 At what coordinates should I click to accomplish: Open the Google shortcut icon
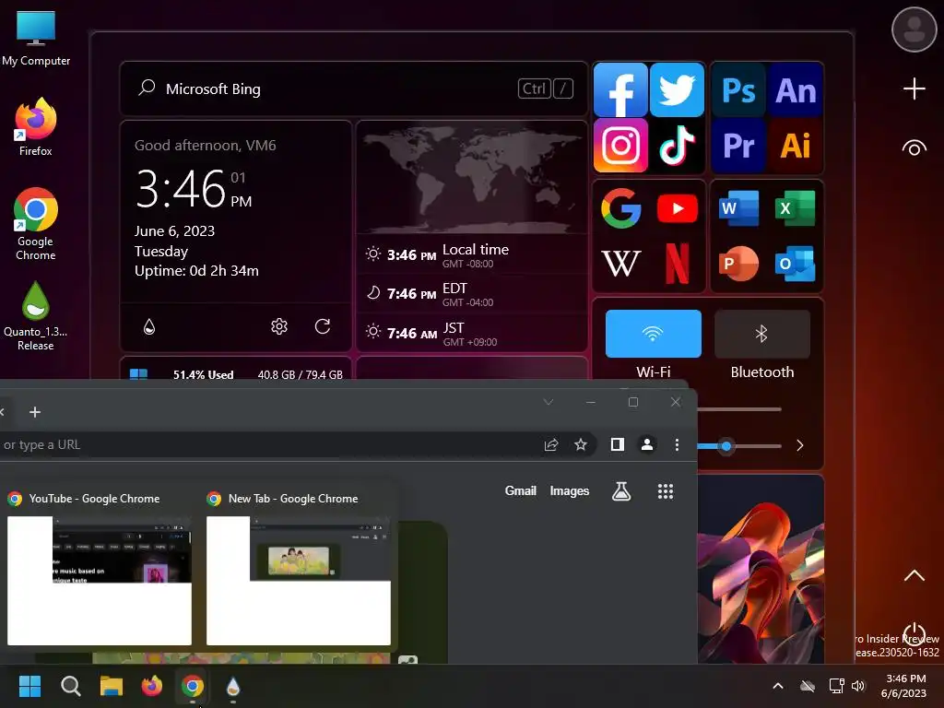[x=620, y=208]
